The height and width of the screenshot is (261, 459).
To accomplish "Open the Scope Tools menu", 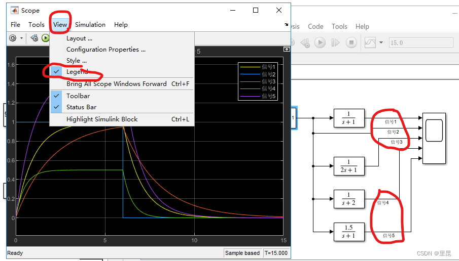I will pyautogui.click(x=37, y=24).
